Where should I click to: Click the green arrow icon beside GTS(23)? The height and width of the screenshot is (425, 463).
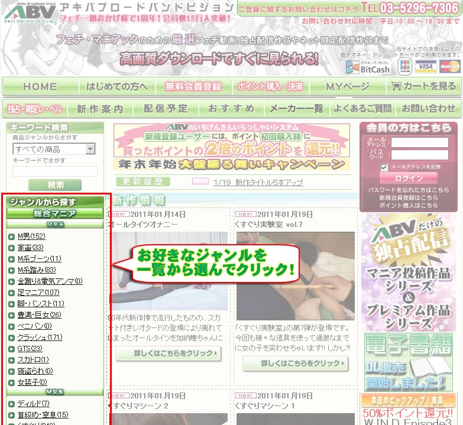coord(12,349)
